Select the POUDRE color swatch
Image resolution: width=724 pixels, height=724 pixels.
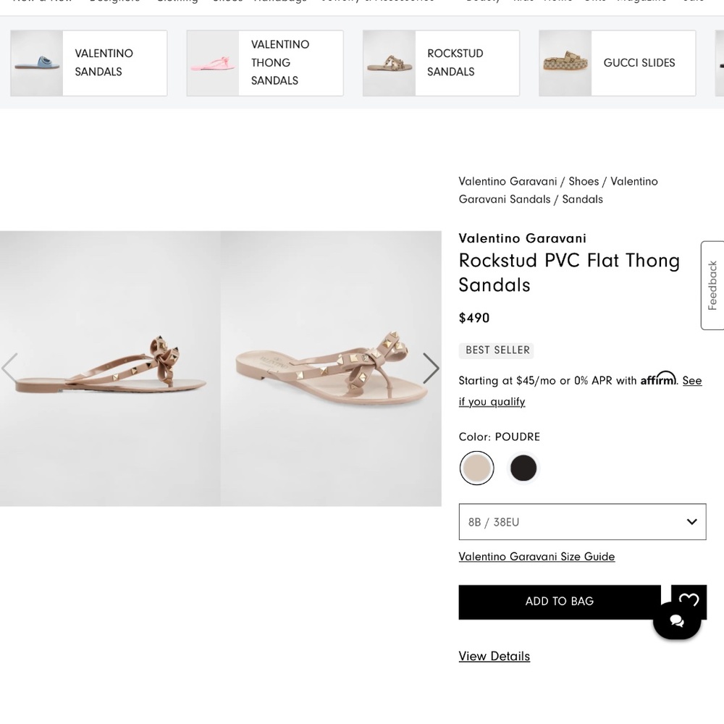pyautogui.click(x=476, y=468)
